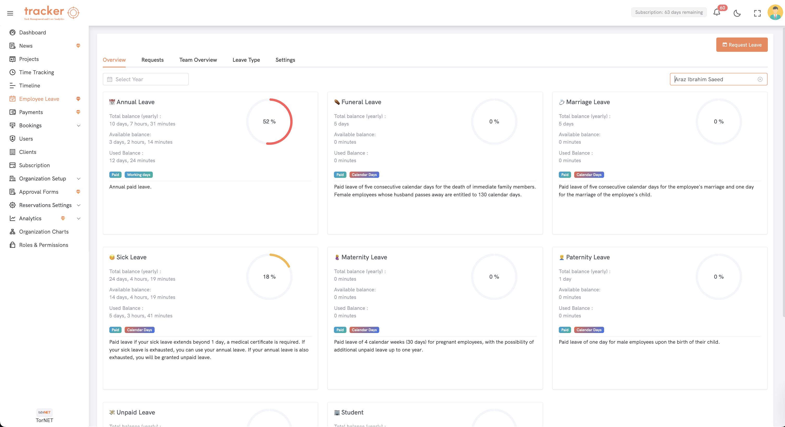Open the notifications bell icon
This screenshot has width=785, height=427.
717,12
